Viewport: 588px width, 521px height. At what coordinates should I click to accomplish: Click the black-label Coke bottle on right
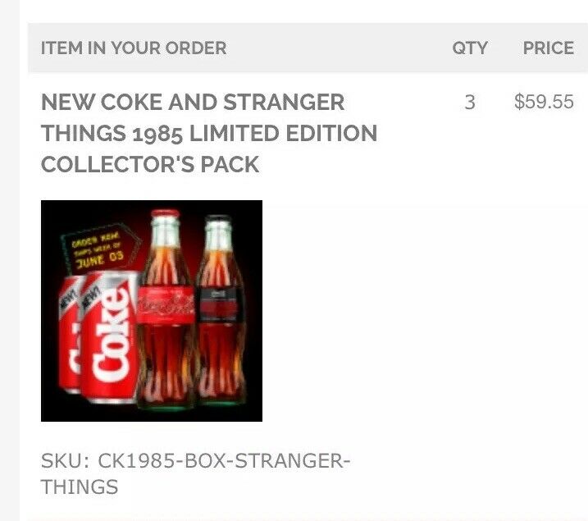click(221, 311)
